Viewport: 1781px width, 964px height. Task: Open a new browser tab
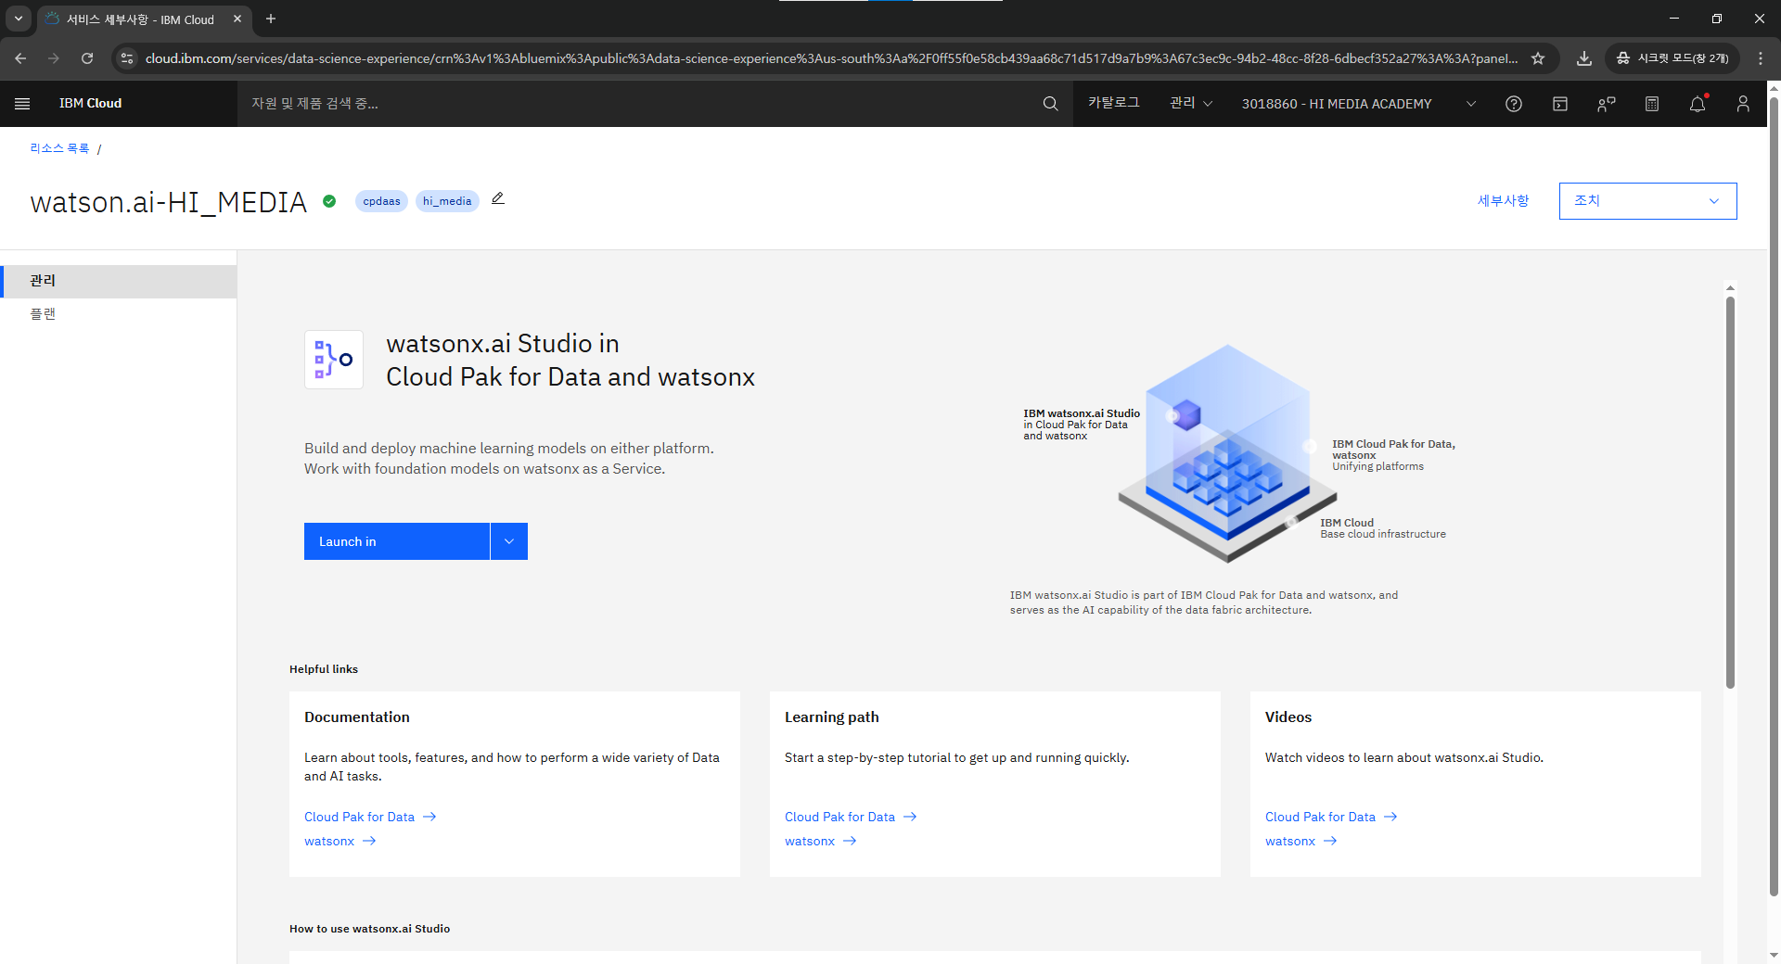pos(271,19)
